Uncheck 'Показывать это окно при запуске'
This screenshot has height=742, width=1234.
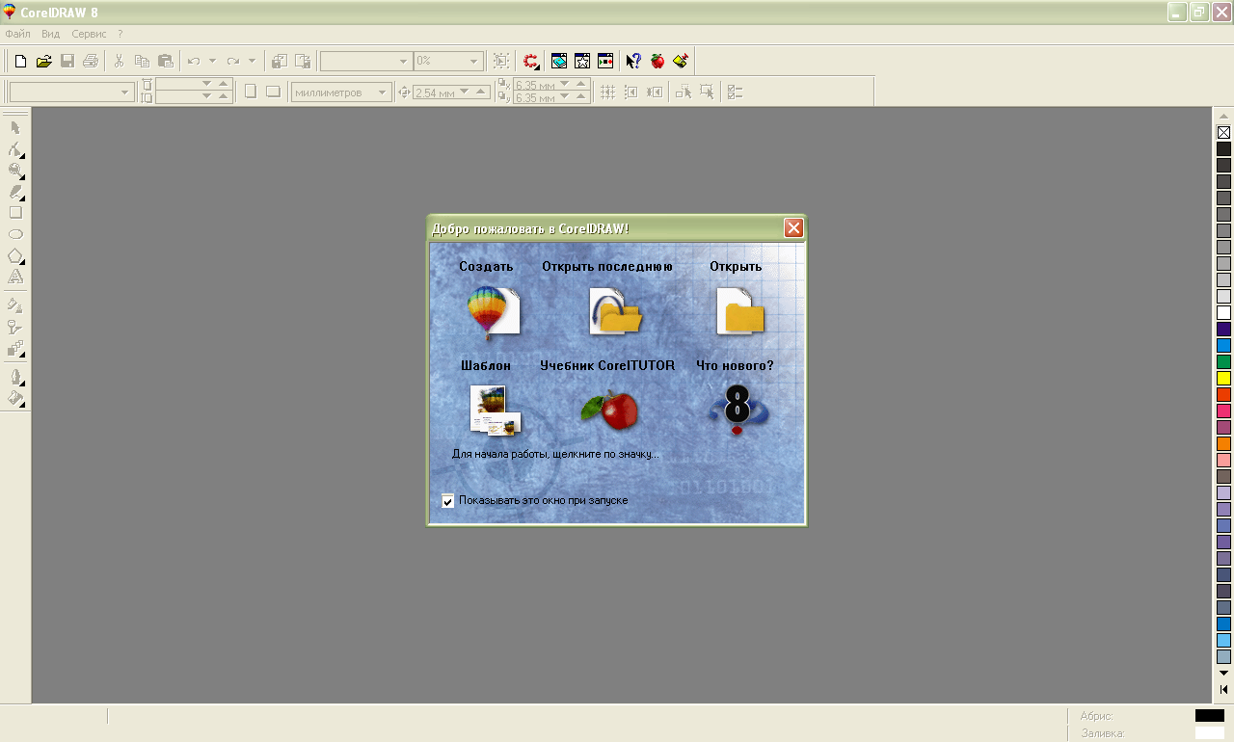tap(447, 501)
